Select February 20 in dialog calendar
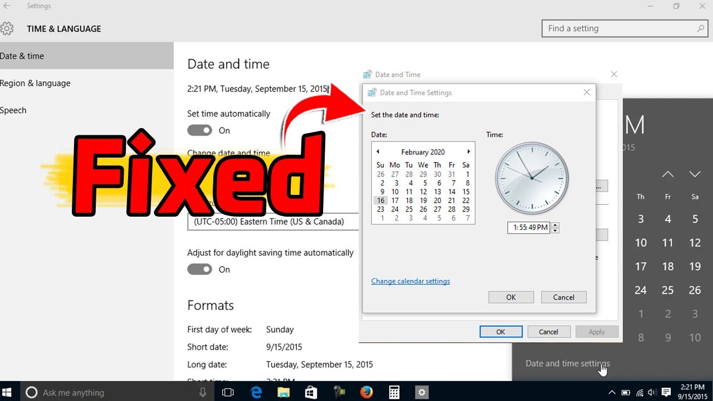The image size is (713, 401). pyautogui.click(x=437, y=200)
